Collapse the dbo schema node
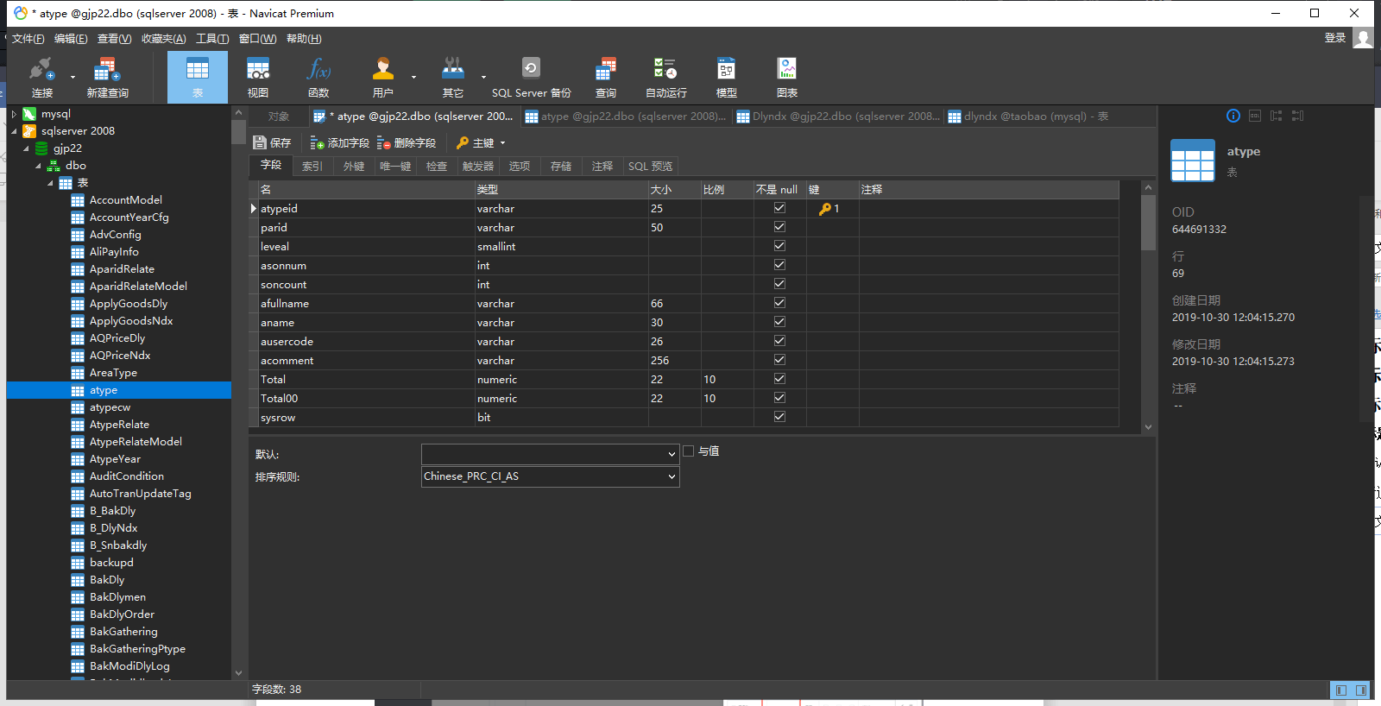Viewport: 1381px width, 706px height. tap(38, 166)
